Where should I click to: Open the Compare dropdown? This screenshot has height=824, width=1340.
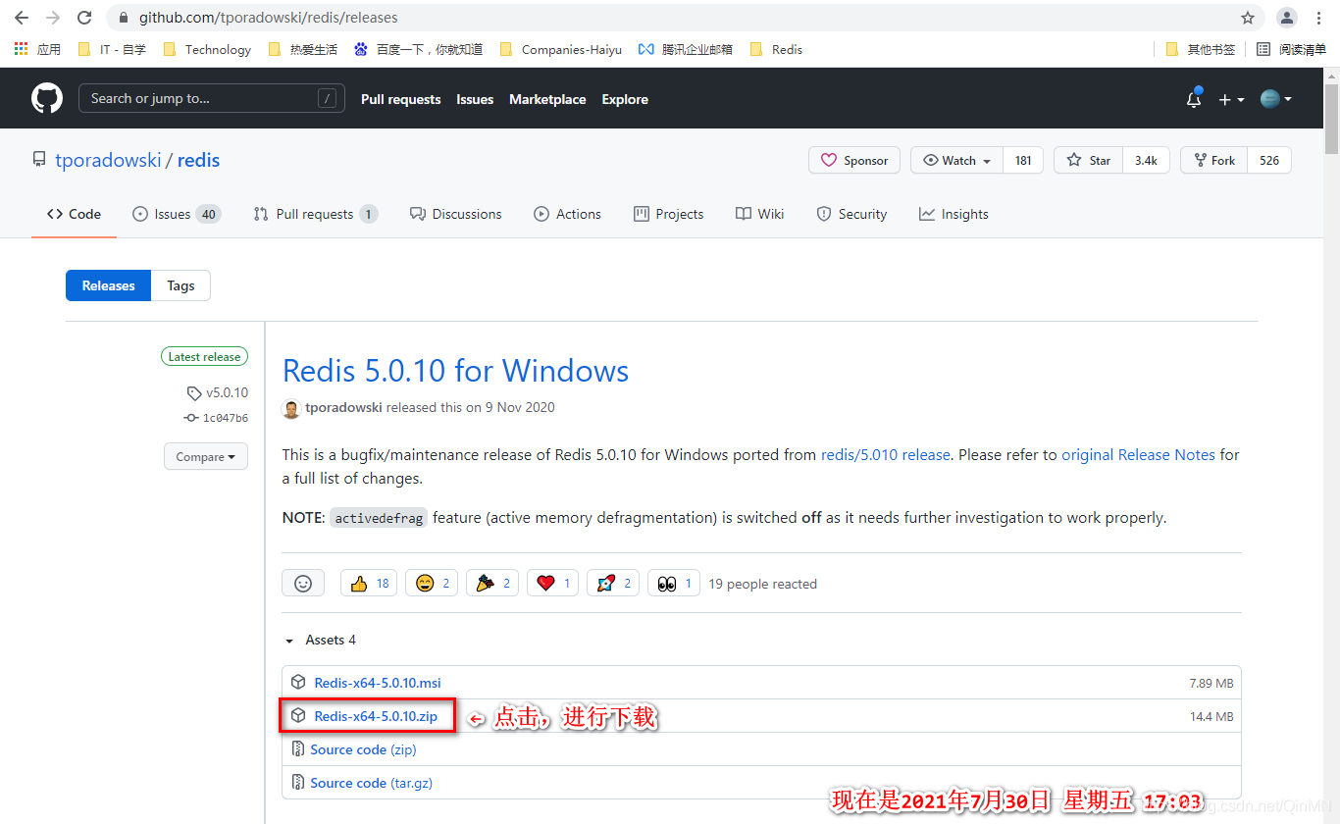206,456
